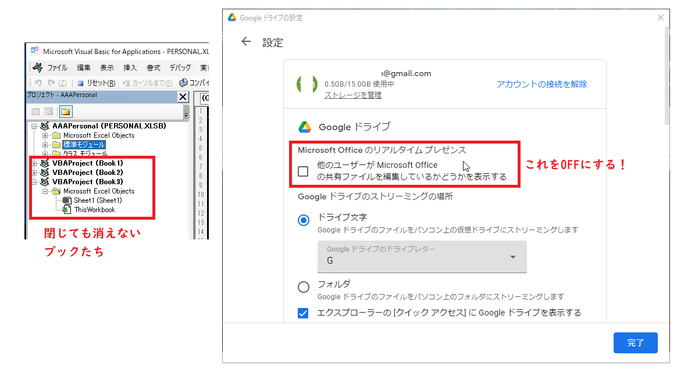Expand AAAPersonal's Microsoft Excel Objects folder

tap(45, 135)
